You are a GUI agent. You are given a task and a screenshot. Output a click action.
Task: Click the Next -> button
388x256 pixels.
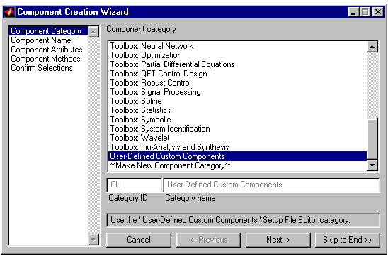click(278, 240)
